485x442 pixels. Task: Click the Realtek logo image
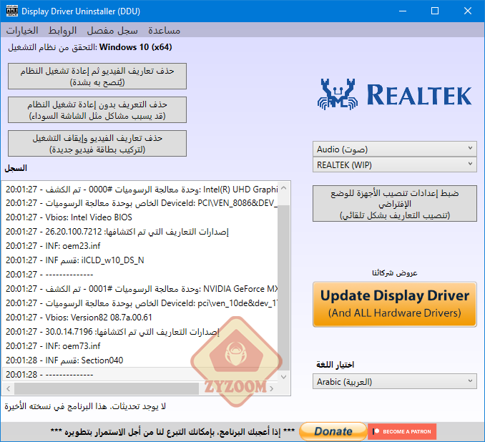[x=394, y=94]
